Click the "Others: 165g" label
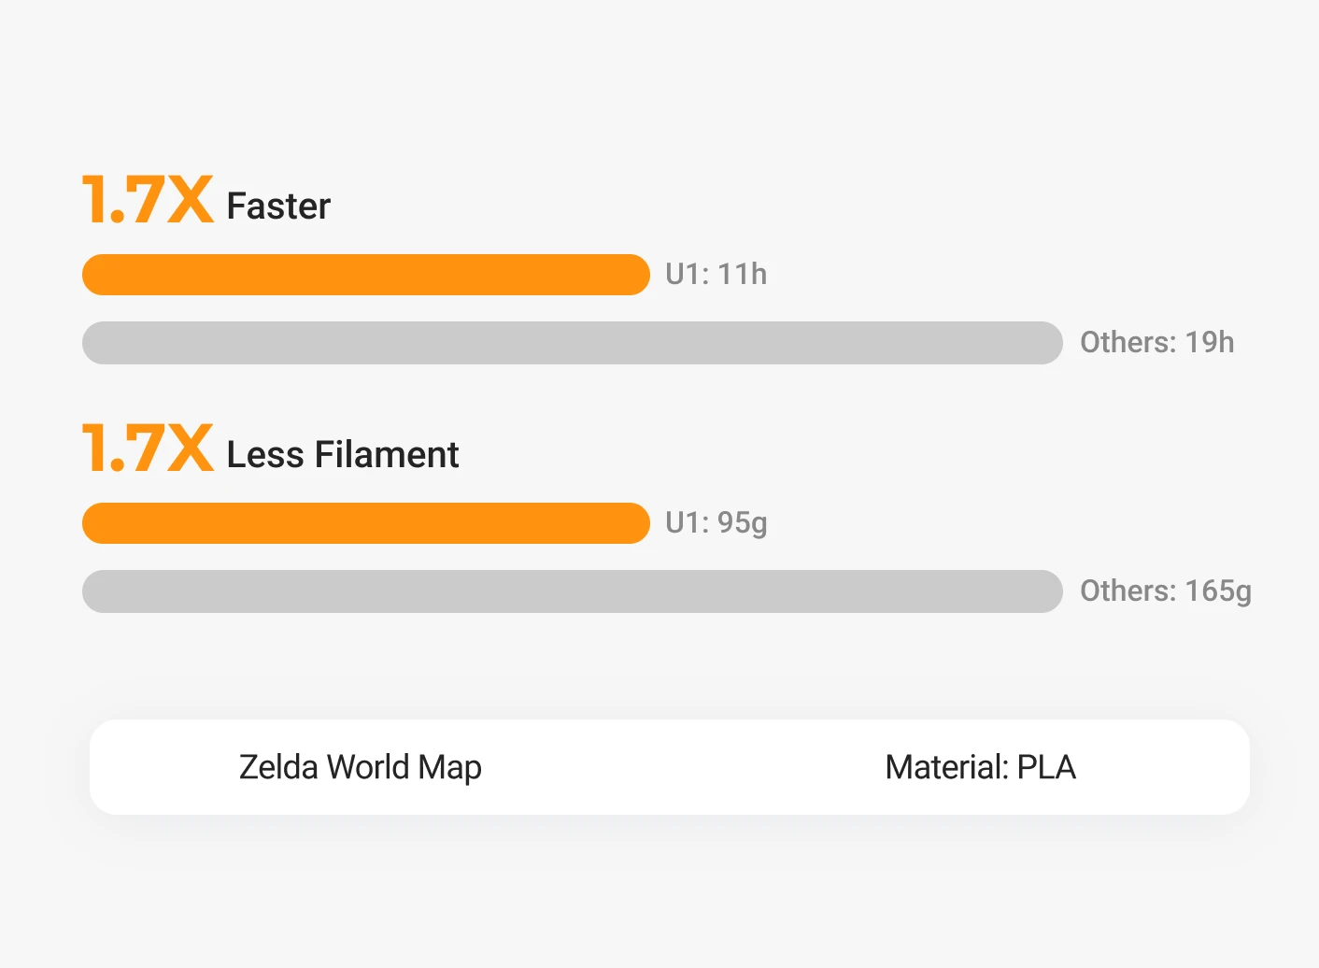The width and height of the screenshot is (1319, 968). (x=1165, y=591)
